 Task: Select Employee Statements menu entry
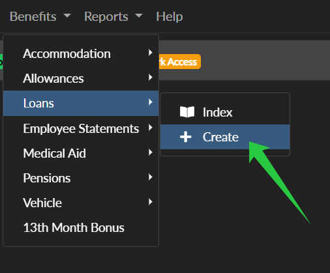click(81, 128)
